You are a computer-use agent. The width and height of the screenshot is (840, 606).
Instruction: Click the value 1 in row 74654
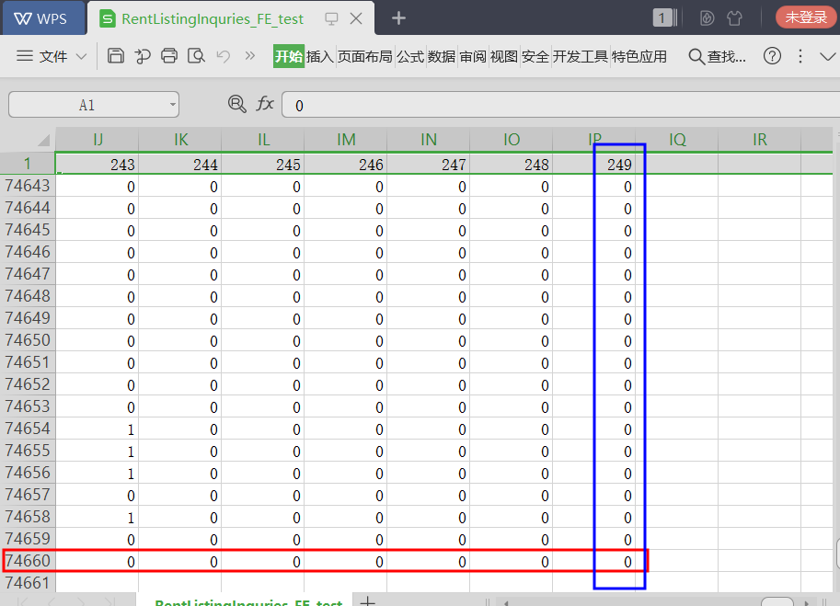pos(97,429)
